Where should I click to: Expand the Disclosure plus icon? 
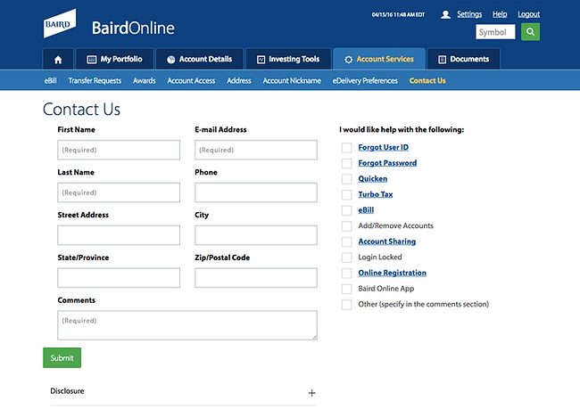tap(311, 393)
